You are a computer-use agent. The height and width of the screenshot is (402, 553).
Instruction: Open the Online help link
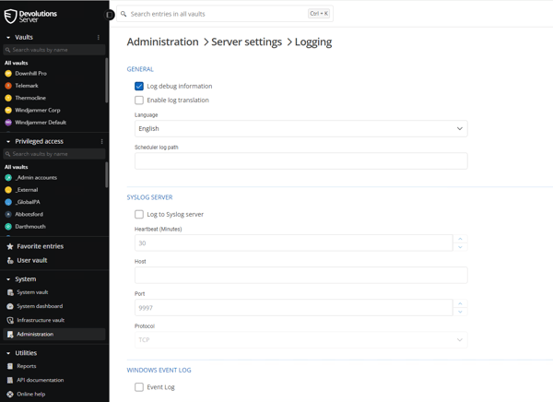[x=31, y=395]
